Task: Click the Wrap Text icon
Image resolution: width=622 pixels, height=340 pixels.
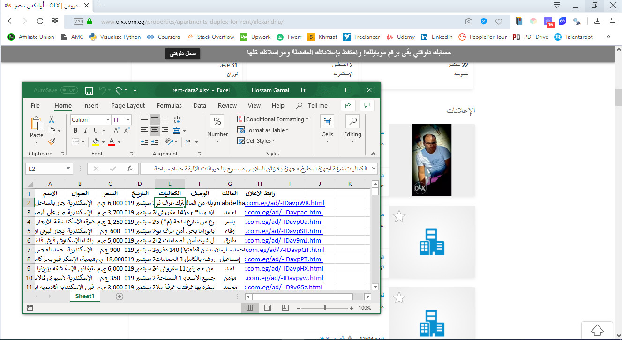Action: point(177,119)
